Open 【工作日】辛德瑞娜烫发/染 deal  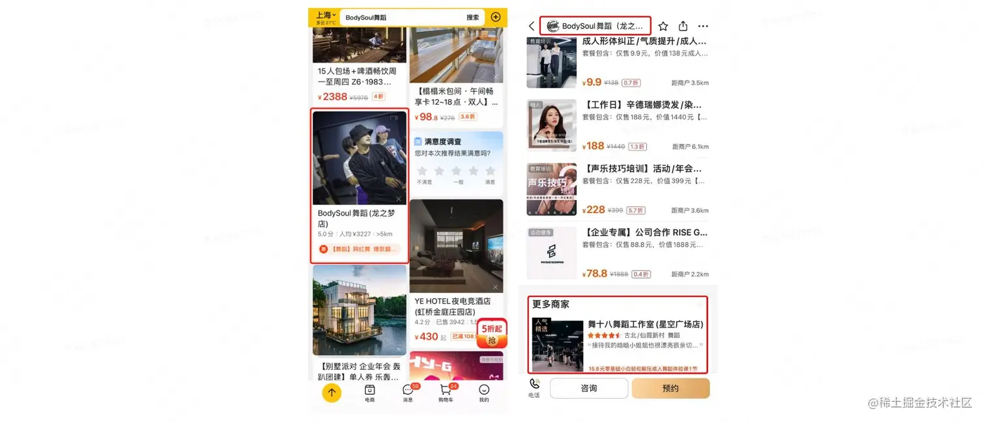coord(643,105)
